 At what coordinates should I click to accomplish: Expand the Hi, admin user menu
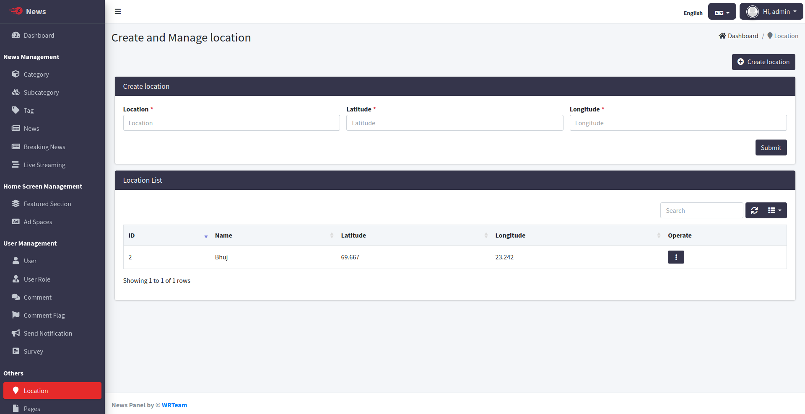pos(771,12)
